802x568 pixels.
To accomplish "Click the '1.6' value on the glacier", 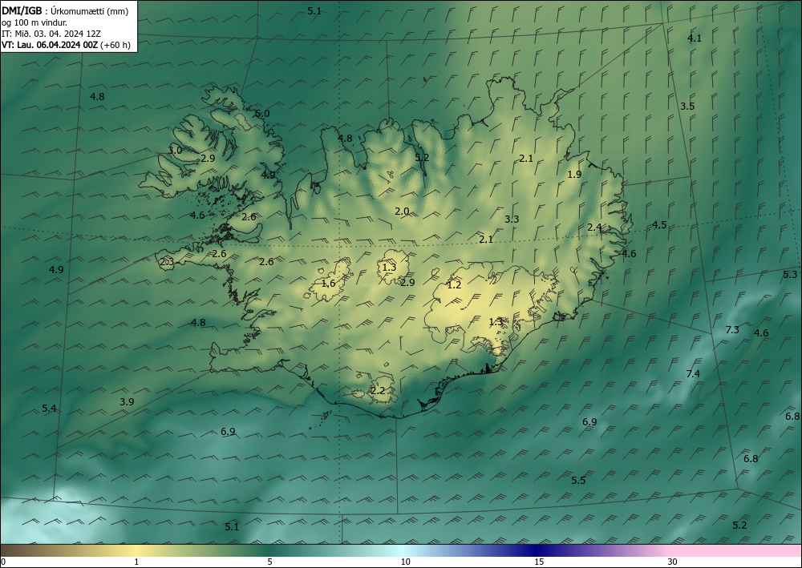I will [328, 283].
